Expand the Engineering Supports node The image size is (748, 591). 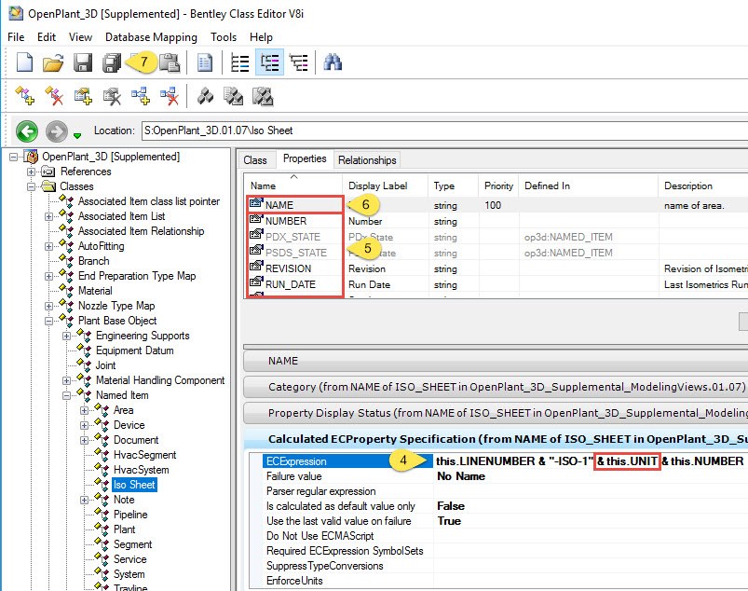pyautogui.click(x=66, y=337)
